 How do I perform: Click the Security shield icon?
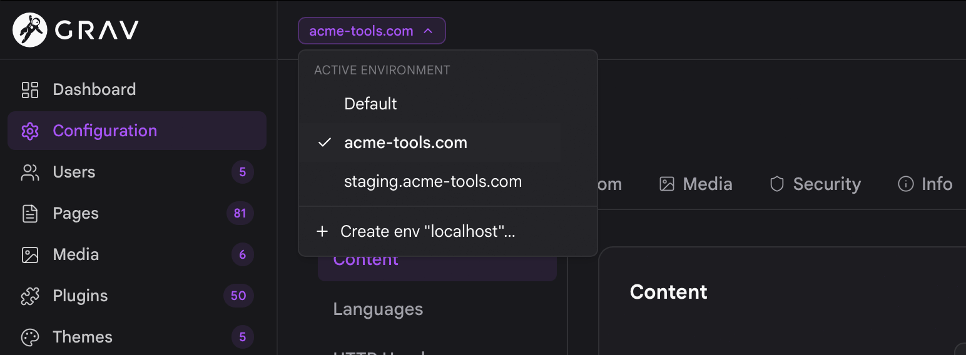(x=777, y=184)
